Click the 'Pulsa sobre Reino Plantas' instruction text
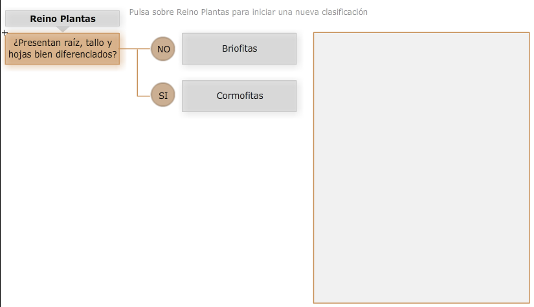Viewport: 534px width, 307px height. click(x=248, y=12)
